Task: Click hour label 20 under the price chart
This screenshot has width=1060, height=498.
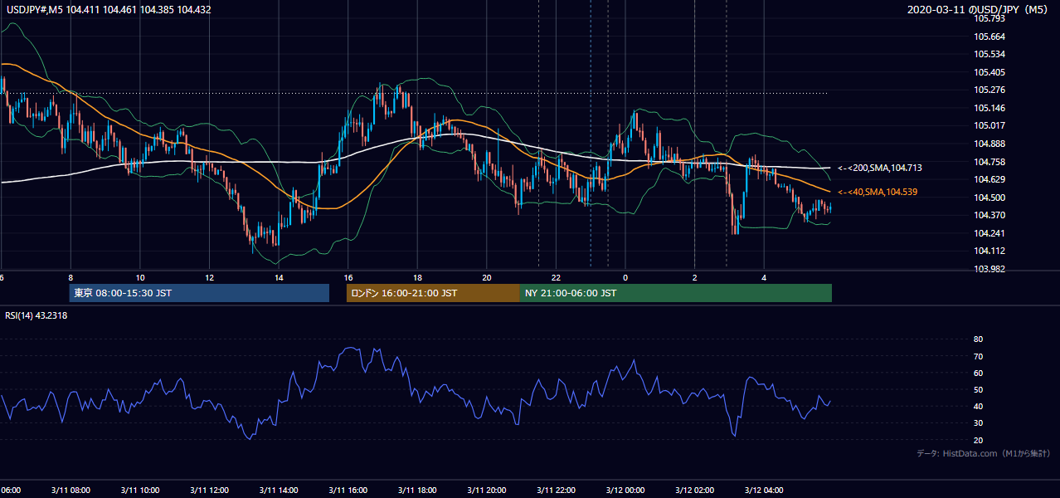Action: 487,277
